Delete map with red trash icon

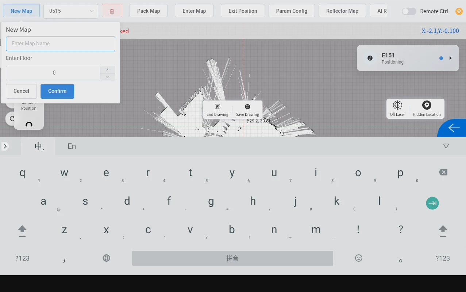click(112, 11)
